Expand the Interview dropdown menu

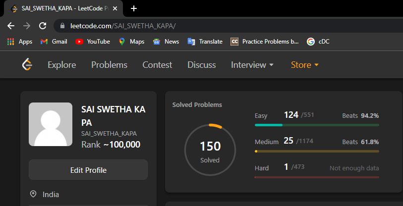tap(252, 65)
